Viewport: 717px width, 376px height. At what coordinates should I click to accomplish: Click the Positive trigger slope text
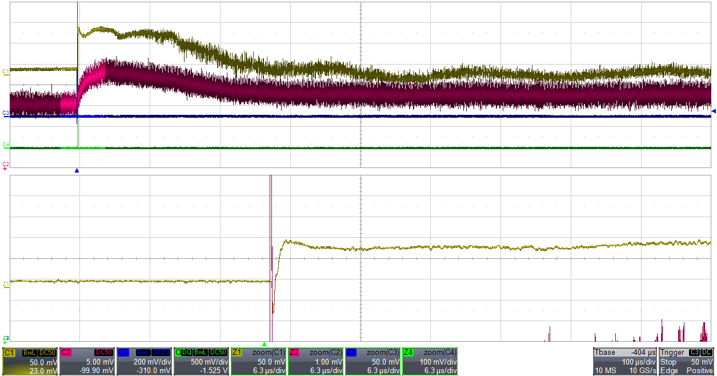pos(700,371)
